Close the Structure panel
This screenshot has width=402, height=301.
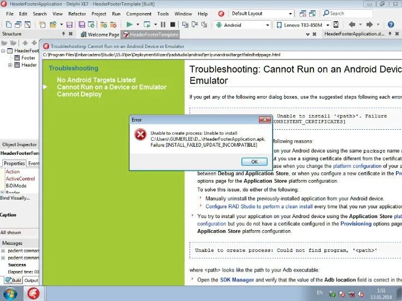[70, 34]
